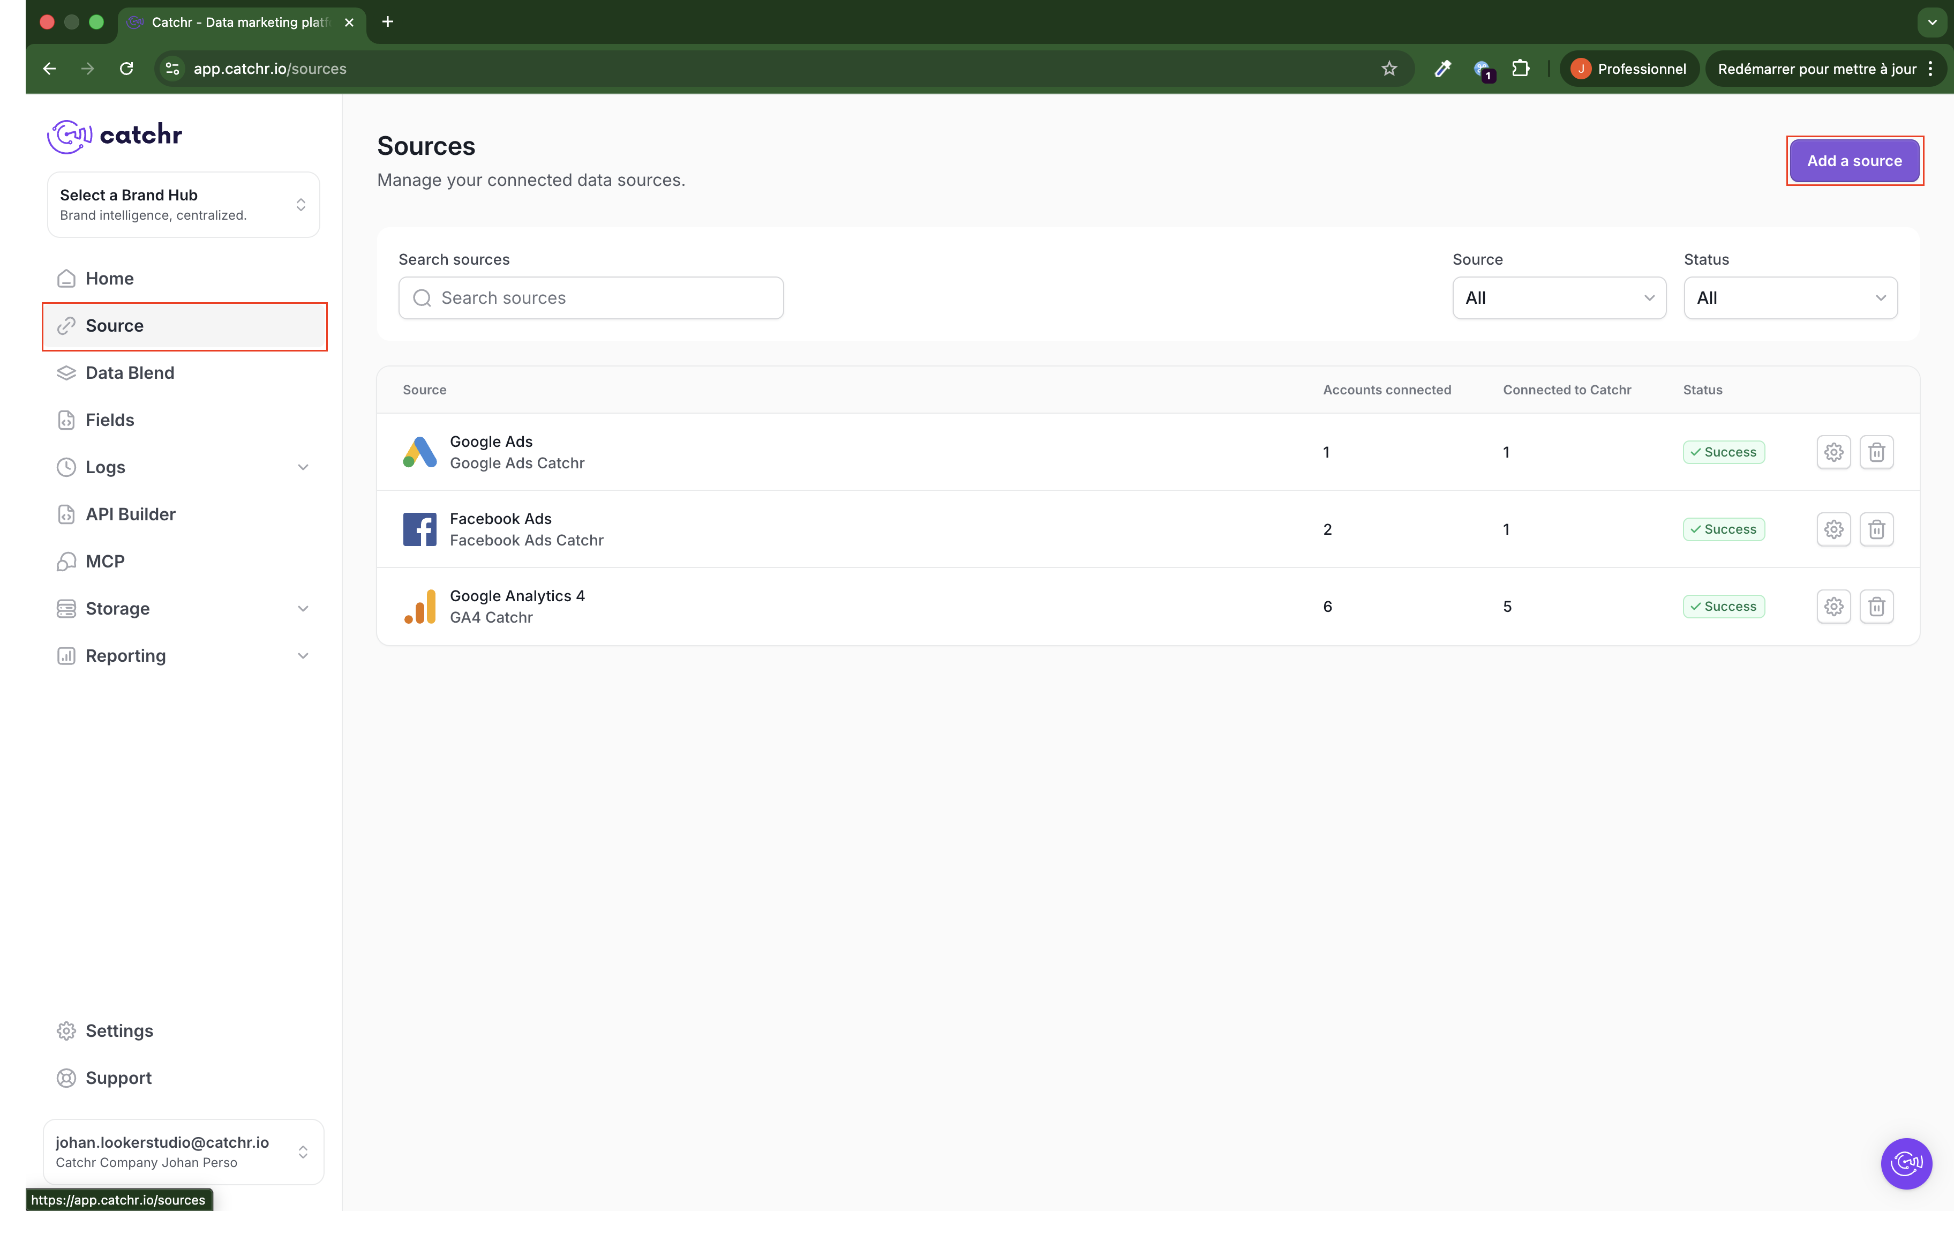
Task: Delete the Google Analytics 4 source
Action: coord(1876,606)
